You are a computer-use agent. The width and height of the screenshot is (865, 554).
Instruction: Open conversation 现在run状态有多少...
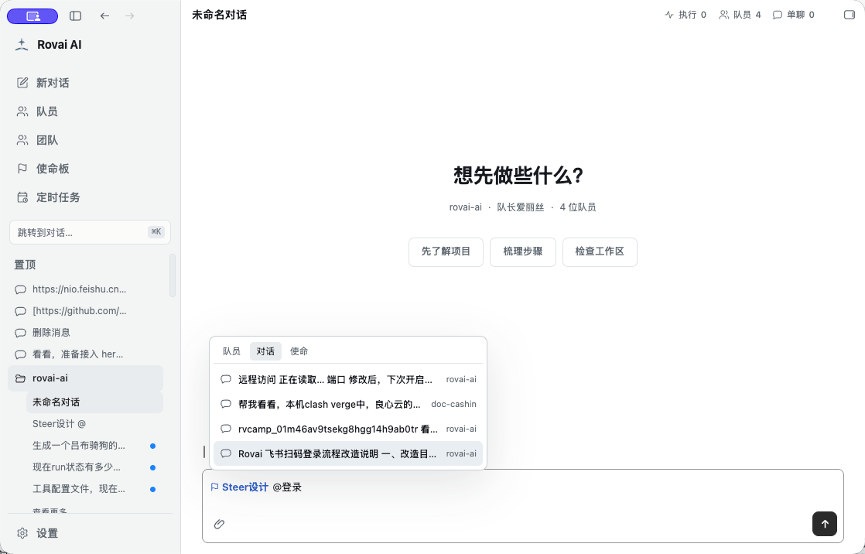[x=94, y=467]
